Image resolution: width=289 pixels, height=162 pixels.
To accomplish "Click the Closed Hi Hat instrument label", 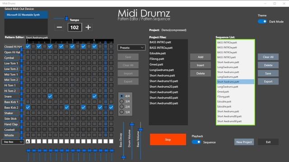I will (13, 47).
